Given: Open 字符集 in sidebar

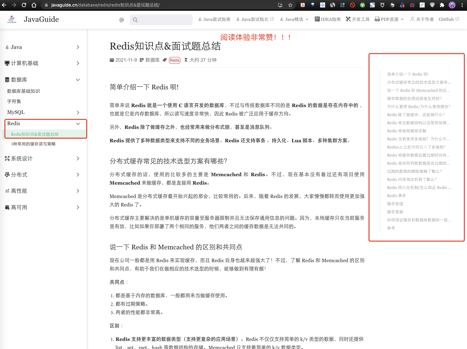Looking at the screenshot, I should 14,101.
